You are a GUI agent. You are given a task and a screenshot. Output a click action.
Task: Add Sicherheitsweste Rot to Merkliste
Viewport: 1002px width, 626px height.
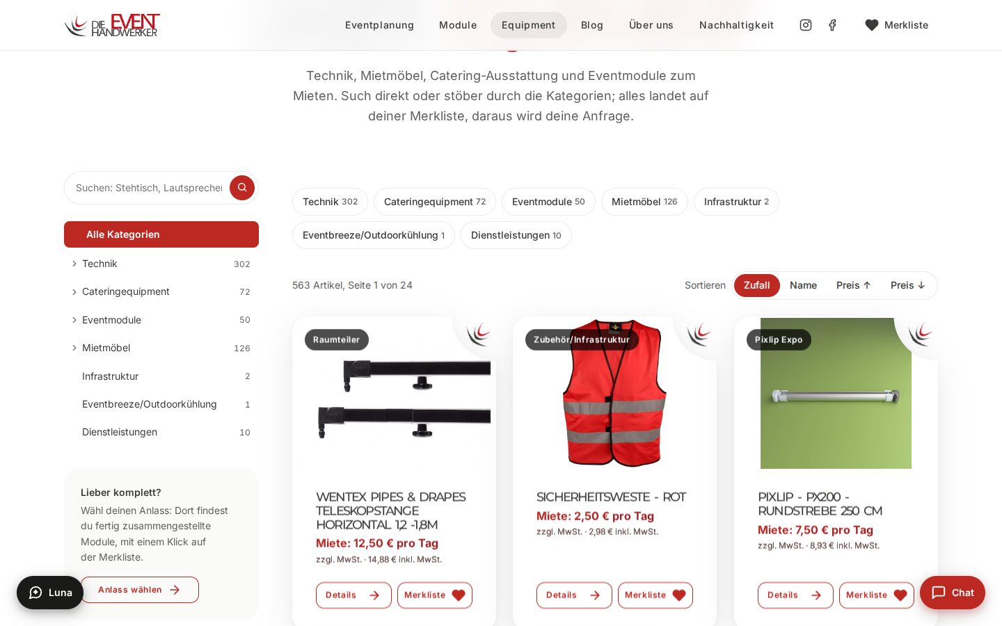point(655,595)
